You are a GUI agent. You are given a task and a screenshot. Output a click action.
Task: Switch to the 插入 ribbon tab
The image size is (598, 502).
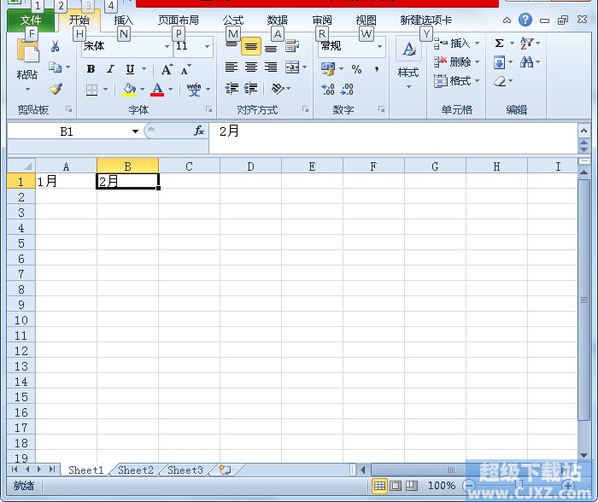point(124,20)
